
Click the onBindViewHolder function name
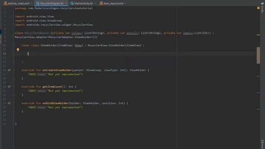tap(55, 103)
